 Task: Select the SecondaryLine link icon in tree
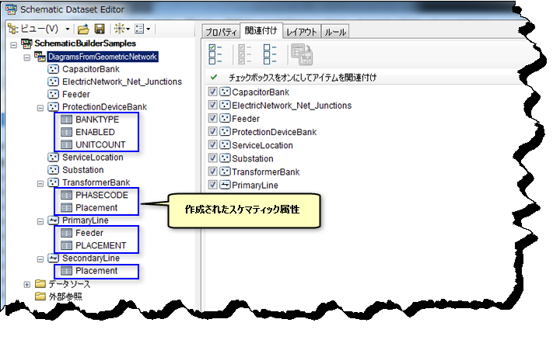tap(53, 258)
